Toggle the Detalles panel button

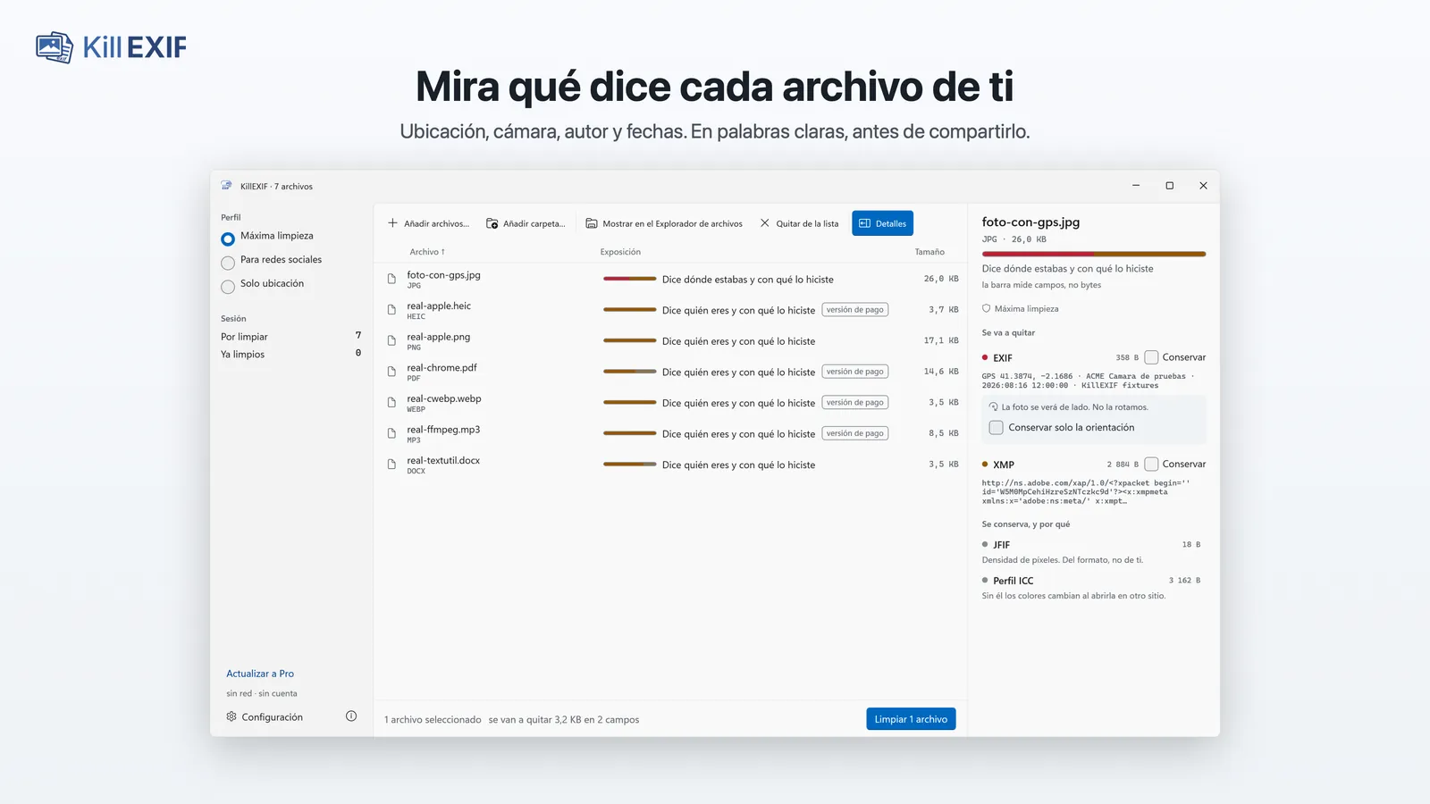pyautogui.click(x=882, y=223)
